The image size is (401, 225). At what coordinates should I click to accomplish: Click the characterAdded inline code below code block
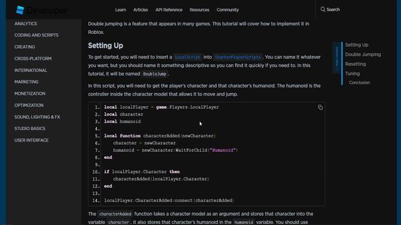(115, 214)
